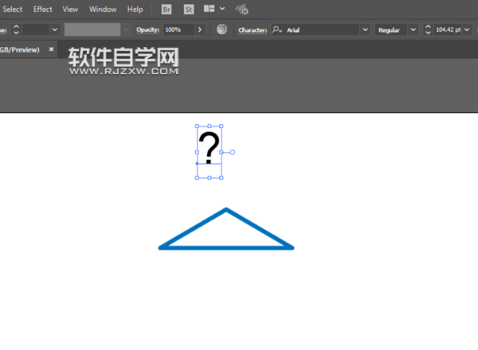Click the Opacity value field
The image size is (478, 350).
[x=175, y=29]
